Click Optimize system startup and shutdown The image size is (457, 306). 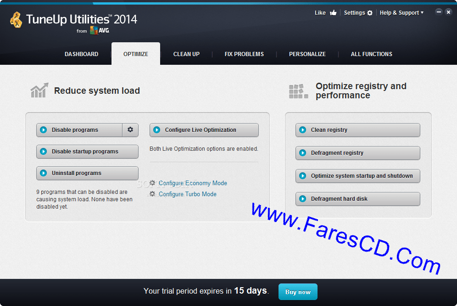(x=357, y=176)
